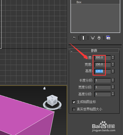Click the 高度分段 value field
123x135 pixels.
103,94
